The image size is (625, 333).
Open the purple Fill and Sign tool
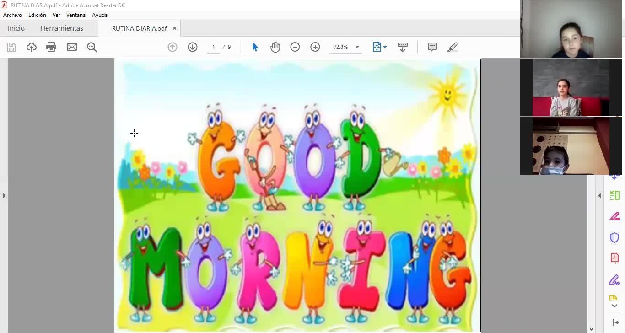click(x=614, y=279)
